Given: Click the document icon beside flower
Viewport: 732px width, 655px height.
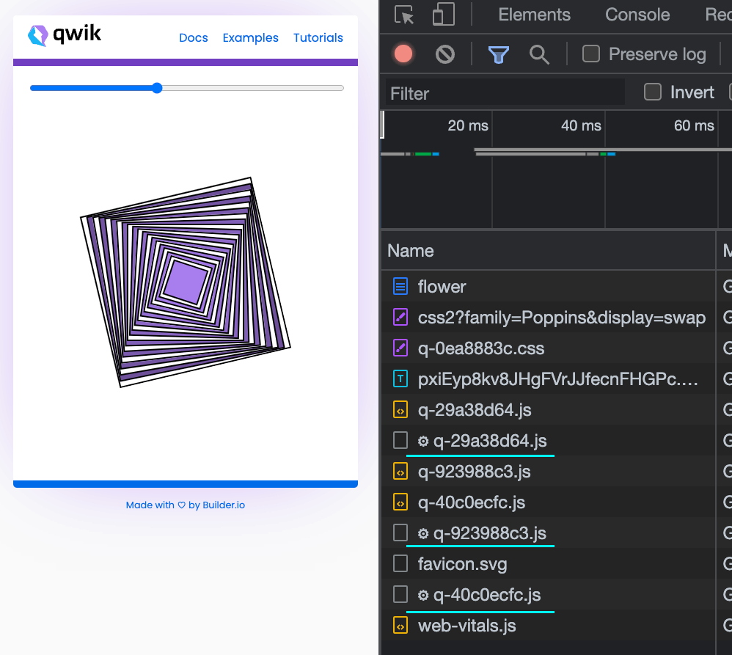Looking at the screenshot, I should click(400, 286).
